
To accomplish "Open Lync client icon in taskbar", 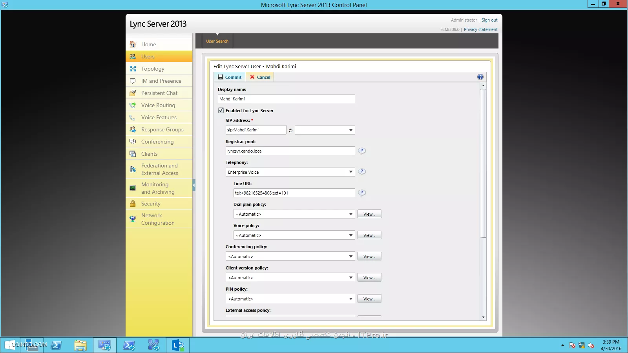I will point(178,345).
